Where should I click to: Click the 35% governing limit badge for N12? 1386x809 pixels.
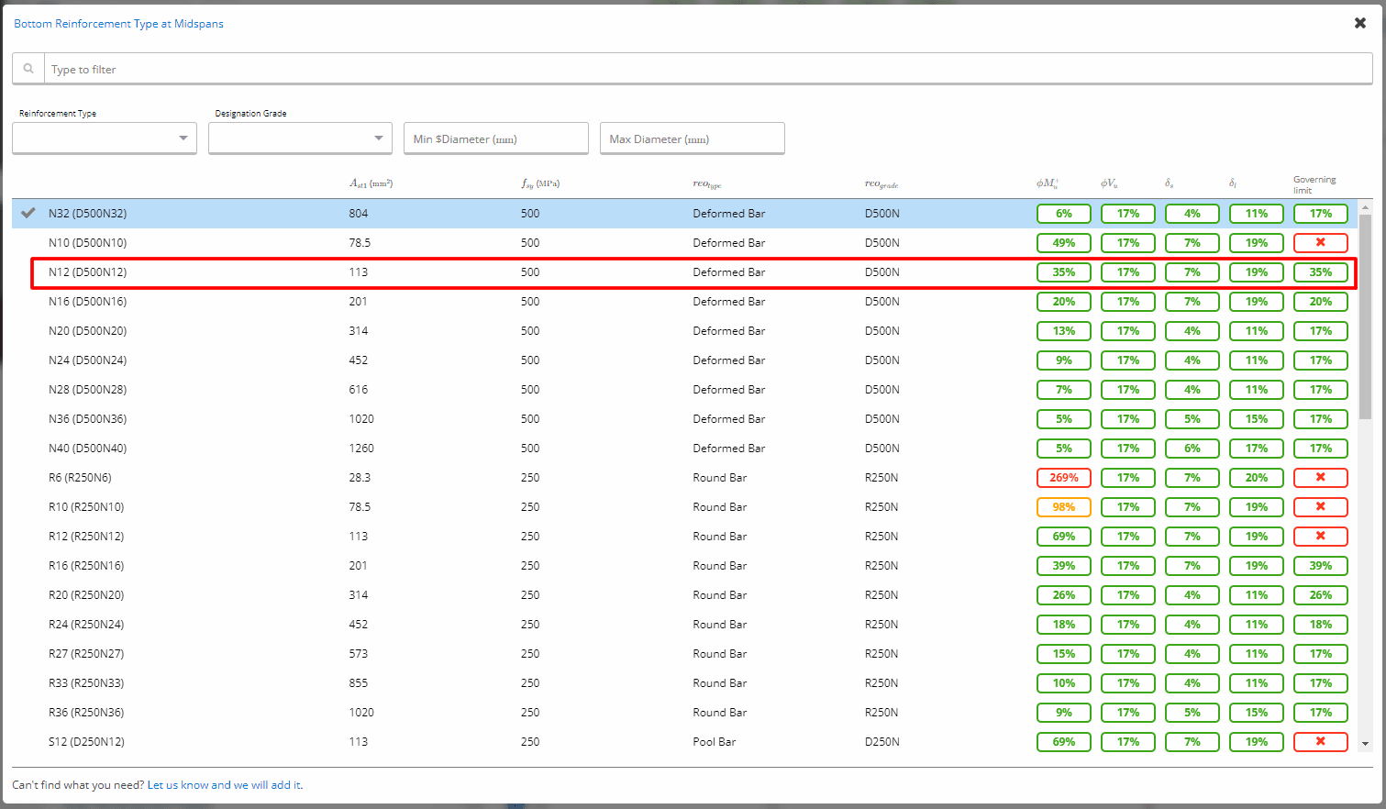(1321, 272)
